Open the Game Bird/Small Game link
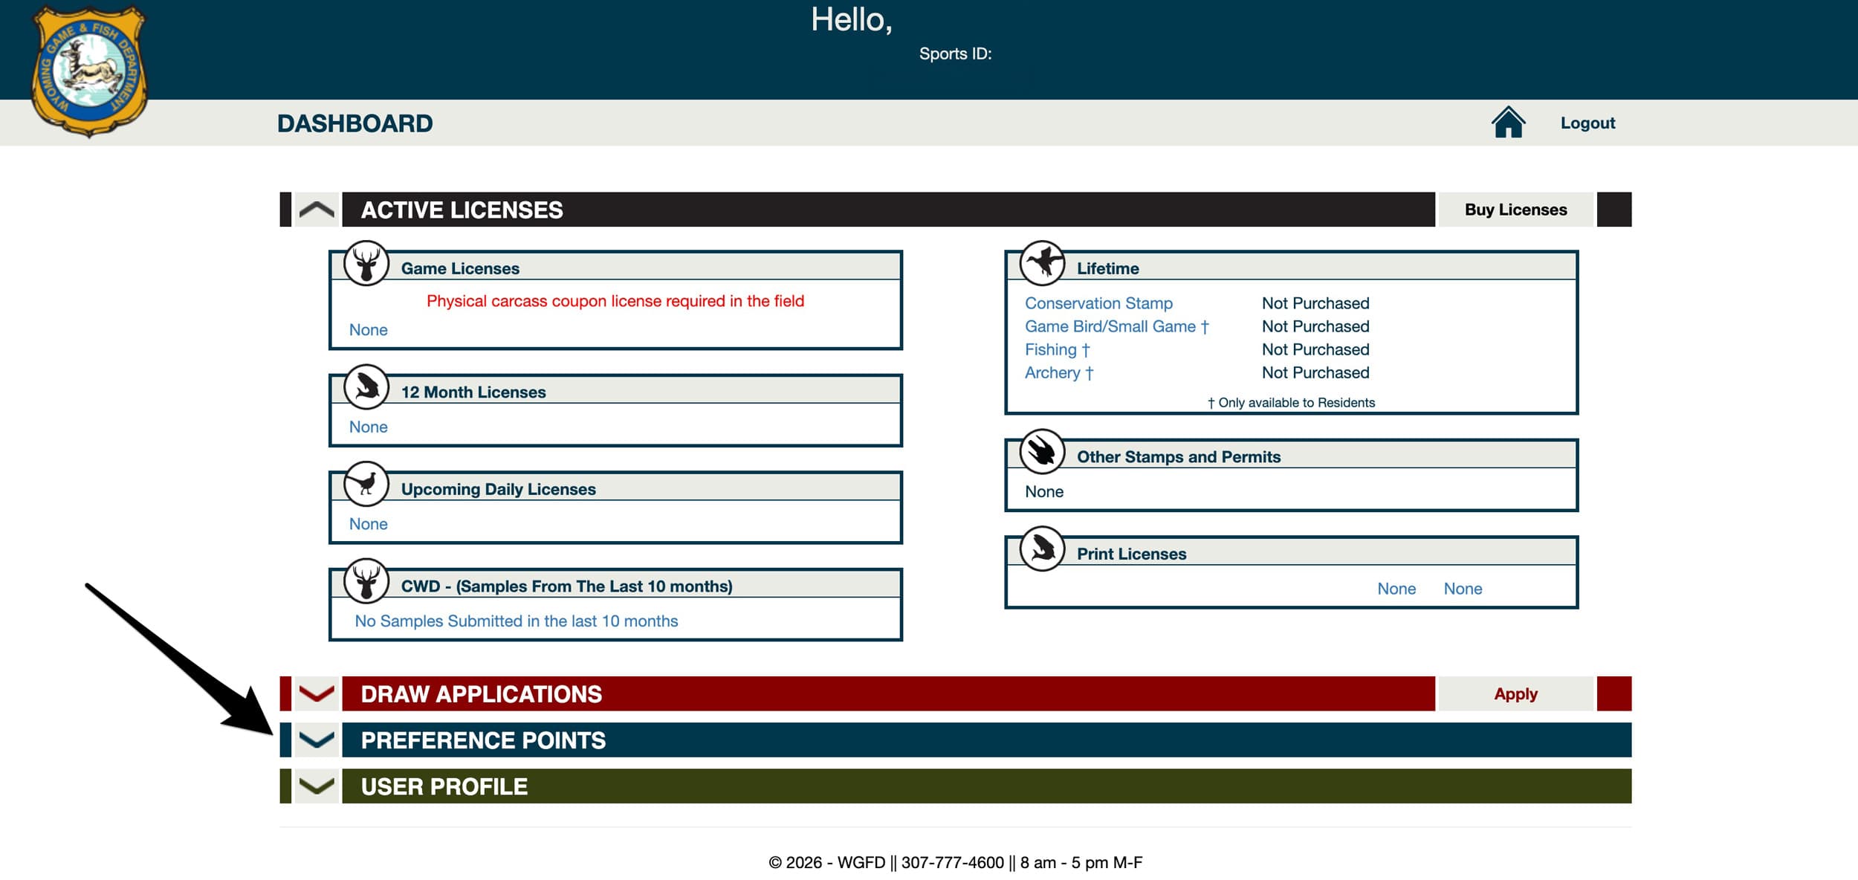Viewport: 1858px width, 880px height. [1116, 326]
